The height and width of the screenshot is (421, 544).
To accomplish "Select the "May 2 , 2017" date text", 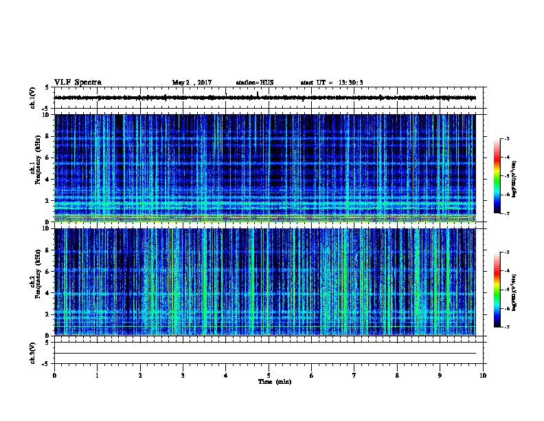I will pyautogui.click(x=192, y=83).
